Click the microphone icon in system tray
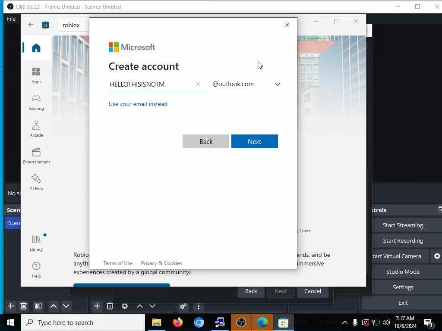This screenshot has height=331, width=442. pos(355,322)
